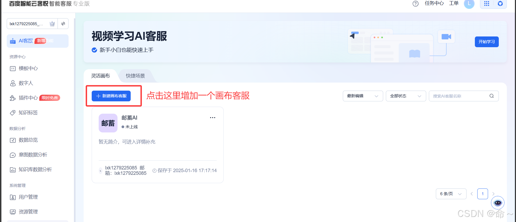516x222 pixels.
Task: Click the video camera icon in banner
Action: pyautogui.click(x=446, y=37)
